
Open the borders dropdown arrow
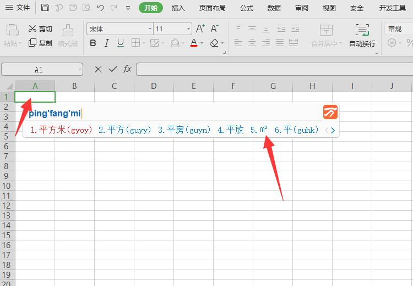(x=144, y=43)
